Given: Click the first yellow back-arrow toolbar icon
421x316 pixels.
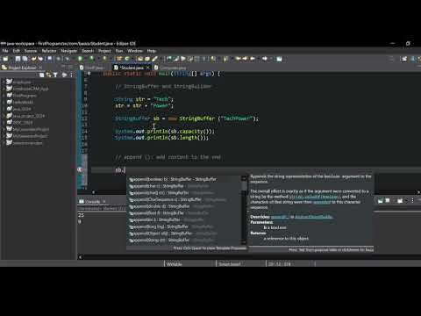Looking at the screenshot, I should 239,59.
